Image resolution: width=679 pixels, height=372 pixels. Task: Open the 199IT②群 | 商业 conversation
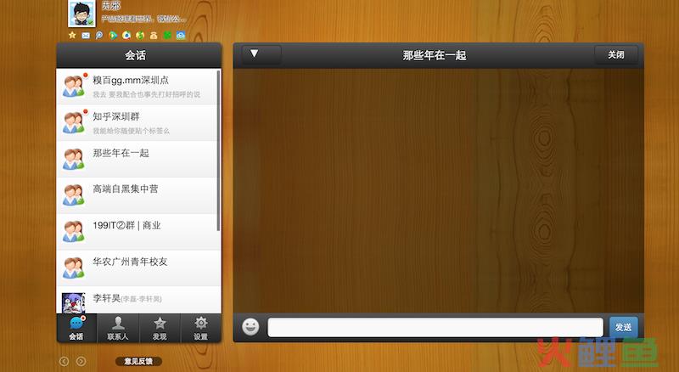coord(137,232)
